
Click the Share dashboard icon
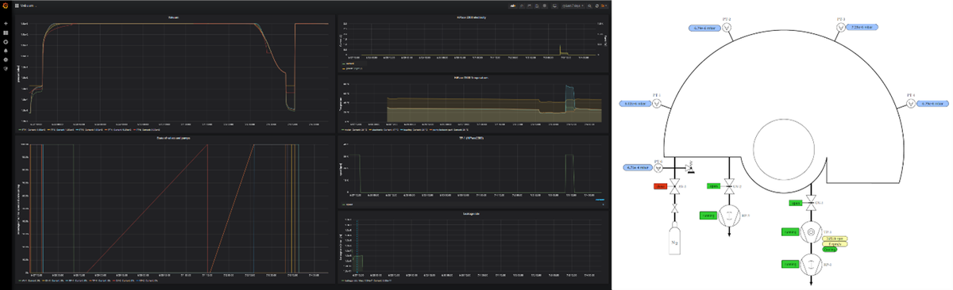coord(529,6)
